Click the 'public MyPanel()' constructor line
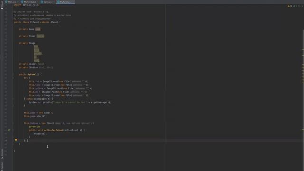This screenshot has width=304, height=171. [x=30, y=75]
